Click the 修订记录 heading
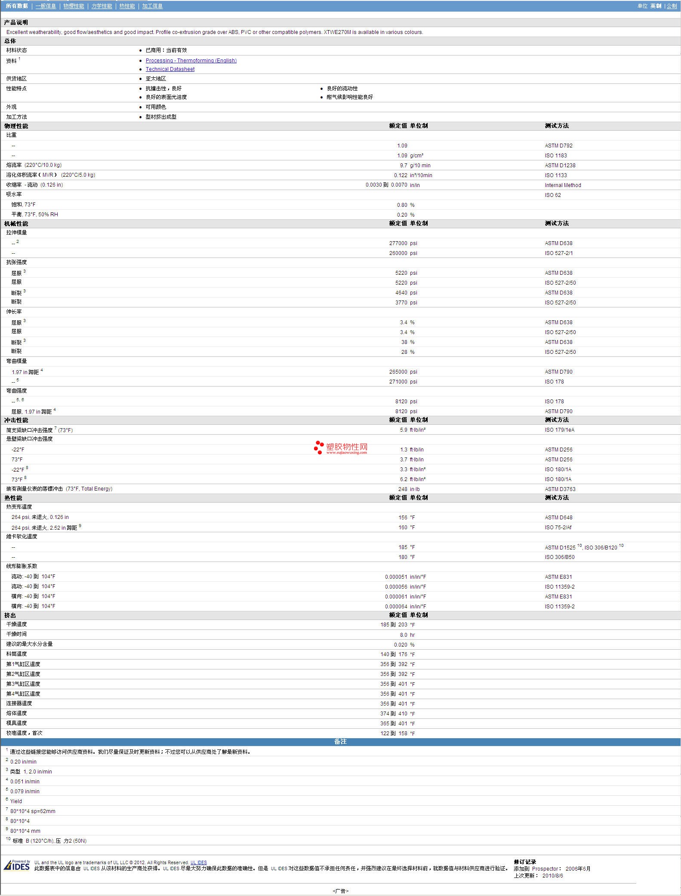This screenshot has width=681, height=896. click(525, 862)
